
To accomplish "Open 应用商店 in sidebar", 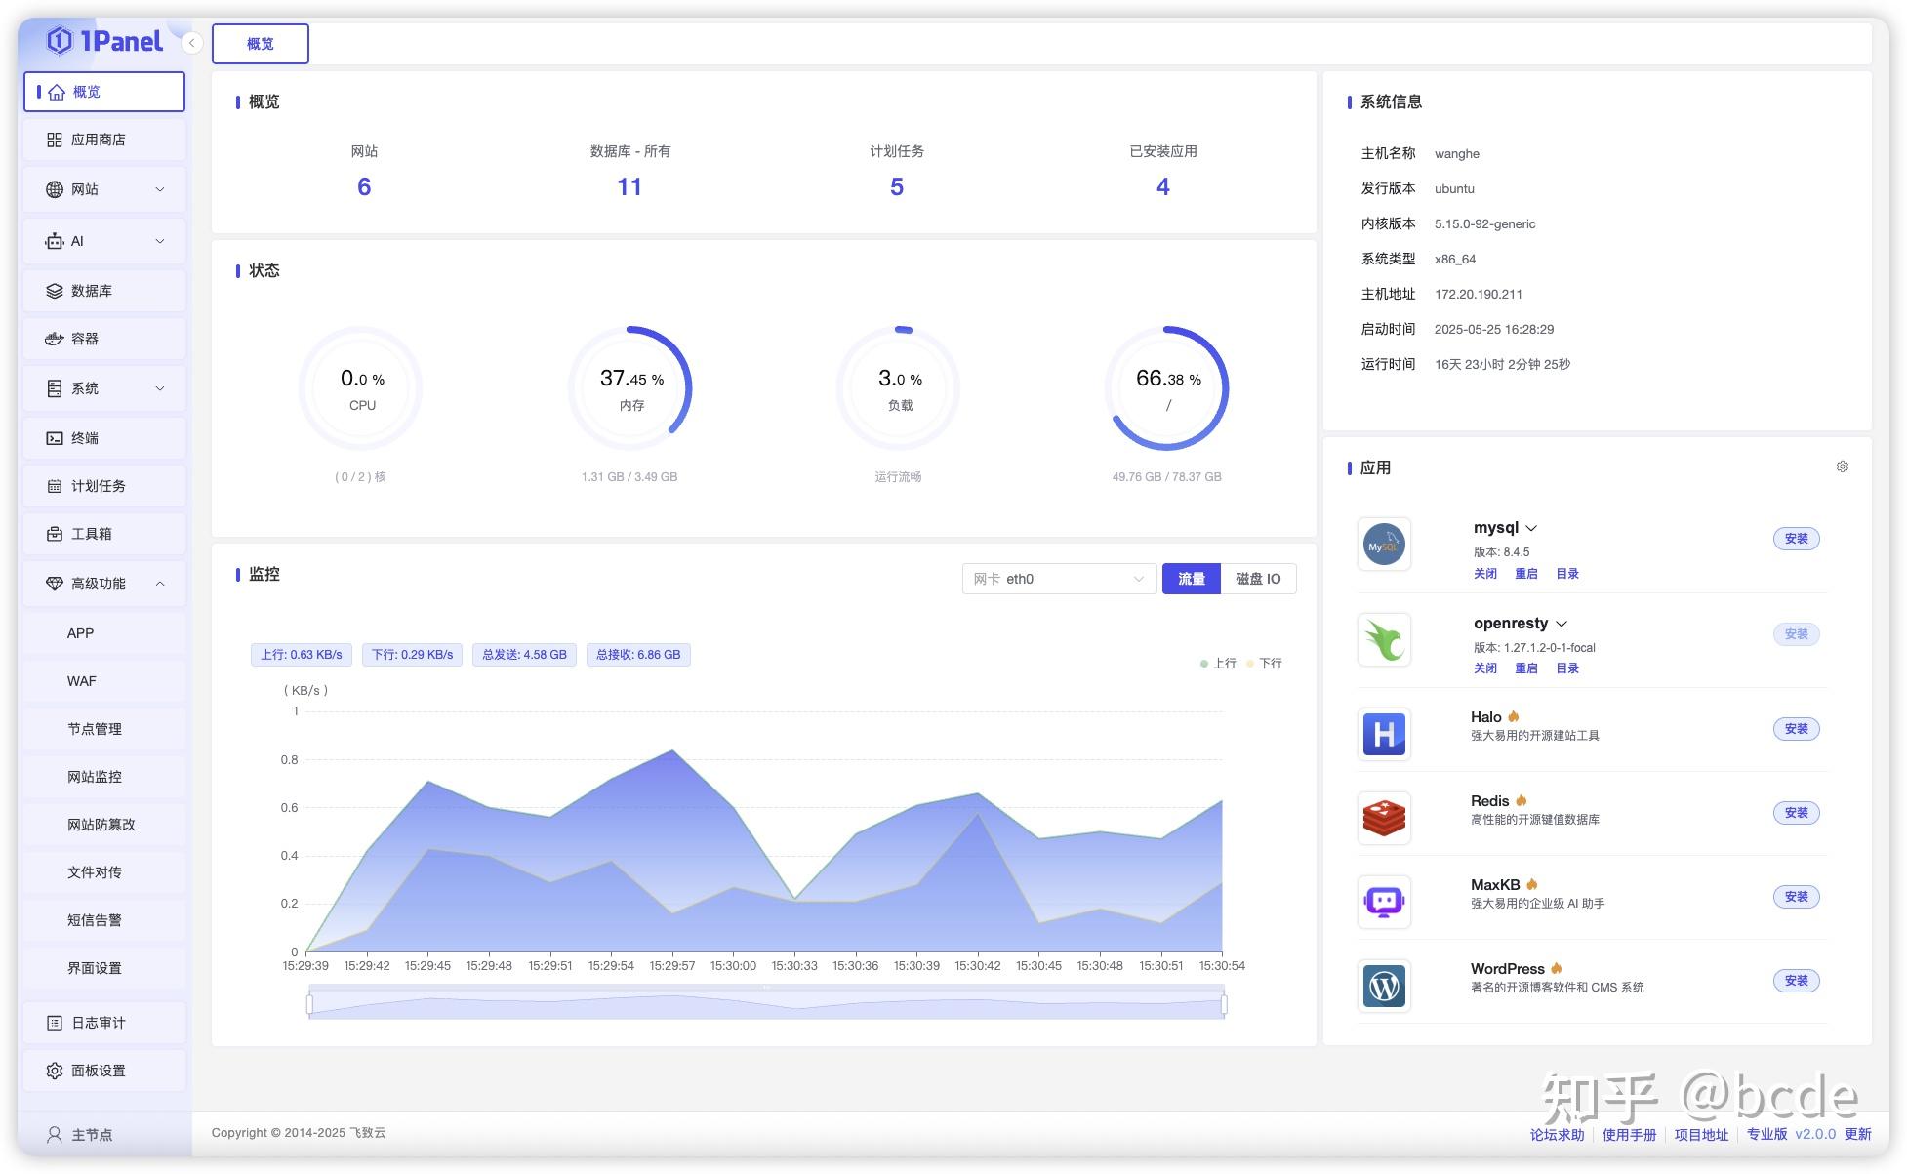I will (98, 140).
